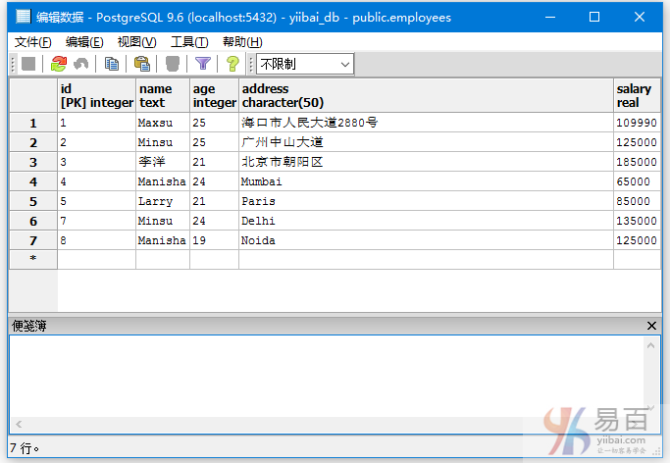
Task: Open the filter funnel icon
Action: click(203, 64)
